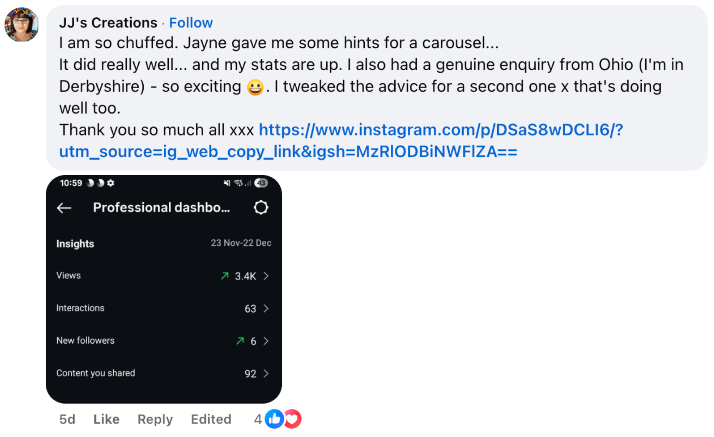
Task: Click the blue thumbs-up reaction icon
Action: coord(274,419)
